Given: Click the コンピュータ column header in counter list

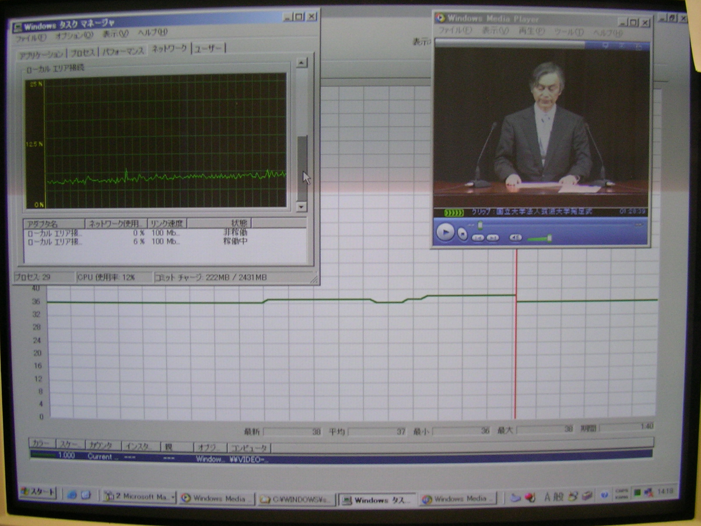Looking at the screenshot, I should (249, 448).
